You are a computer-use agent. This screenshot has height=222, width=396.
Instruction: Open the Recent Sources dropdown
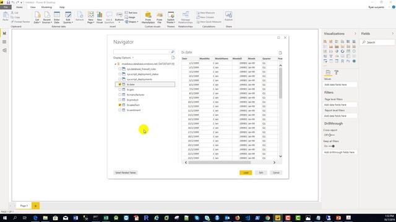click(x=47, y=17)
